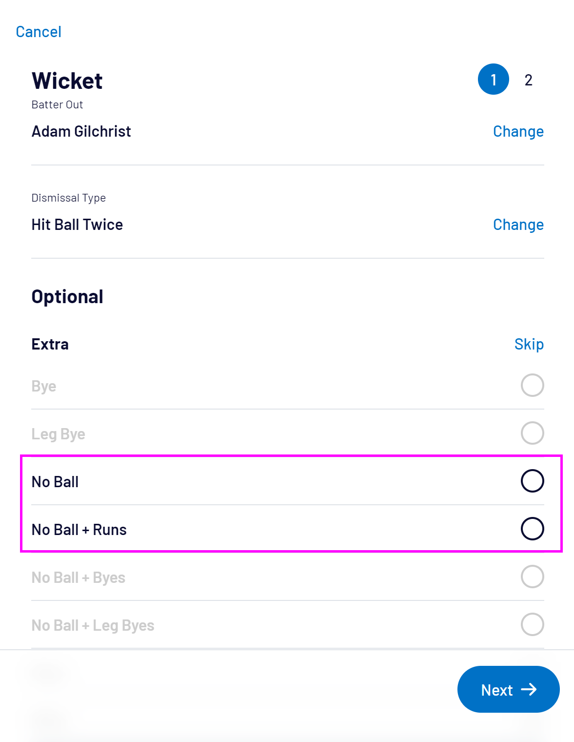
Task: Change the Hit Ball Twice dismissal type
Action: click(518, 225)
